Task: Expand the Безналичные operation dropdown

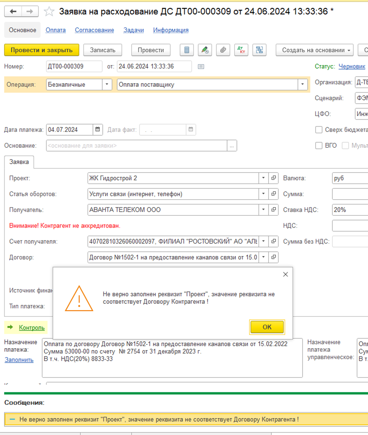Action: pyautogui.click(x=107, y=85)
